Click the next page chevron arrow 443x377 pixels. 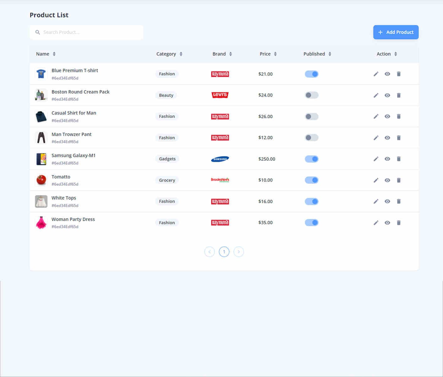click(x=239, y=252)
